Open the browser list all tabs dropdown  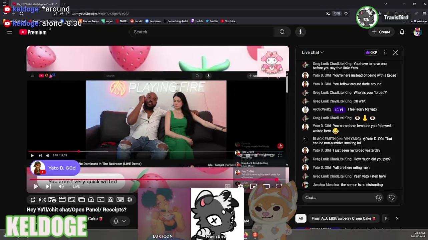[x=386, y=4]
